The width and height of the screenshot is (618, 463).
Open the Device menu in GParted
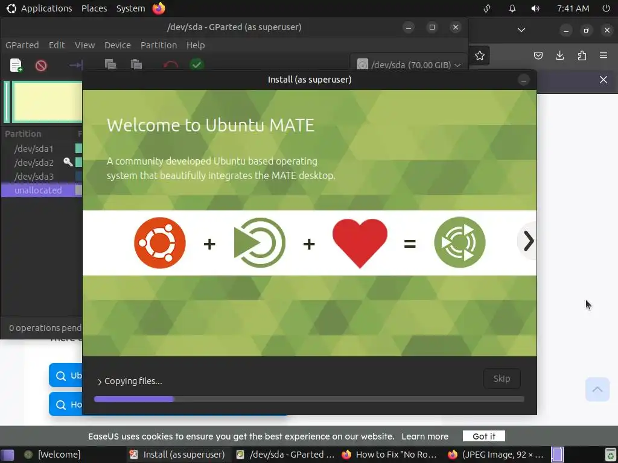click(118, 45)
